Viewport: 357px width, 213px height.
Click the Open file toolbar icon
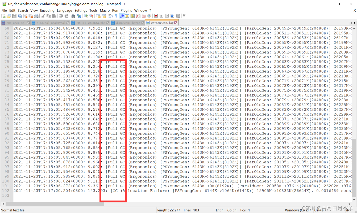9,16
